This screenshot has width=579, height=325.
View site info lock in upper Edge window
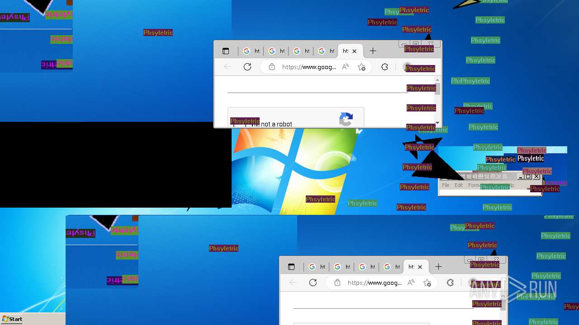(x=272, y=67)
